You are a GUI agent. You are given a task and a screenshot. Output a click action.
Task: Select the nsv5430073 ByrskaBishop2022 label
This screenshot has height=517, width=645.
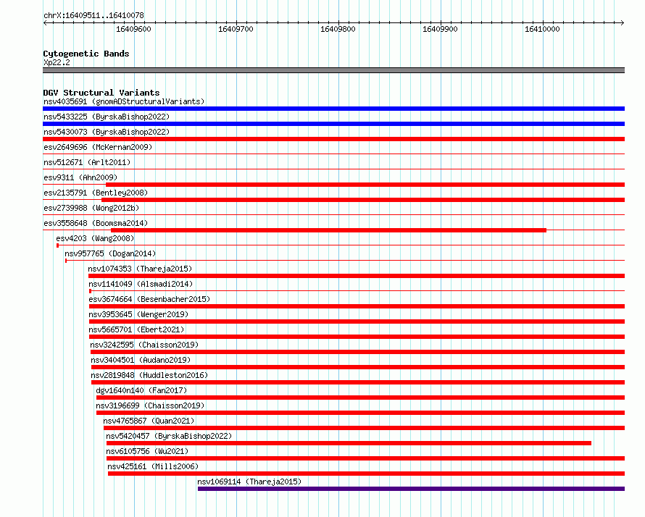coord(107,132)
